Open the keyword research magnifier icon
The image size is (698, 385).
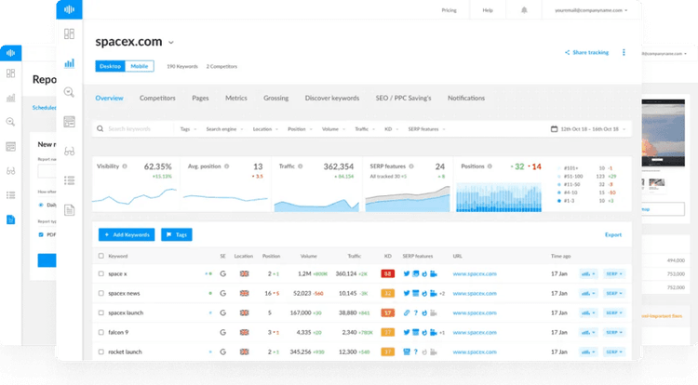(x=69, y=92)
